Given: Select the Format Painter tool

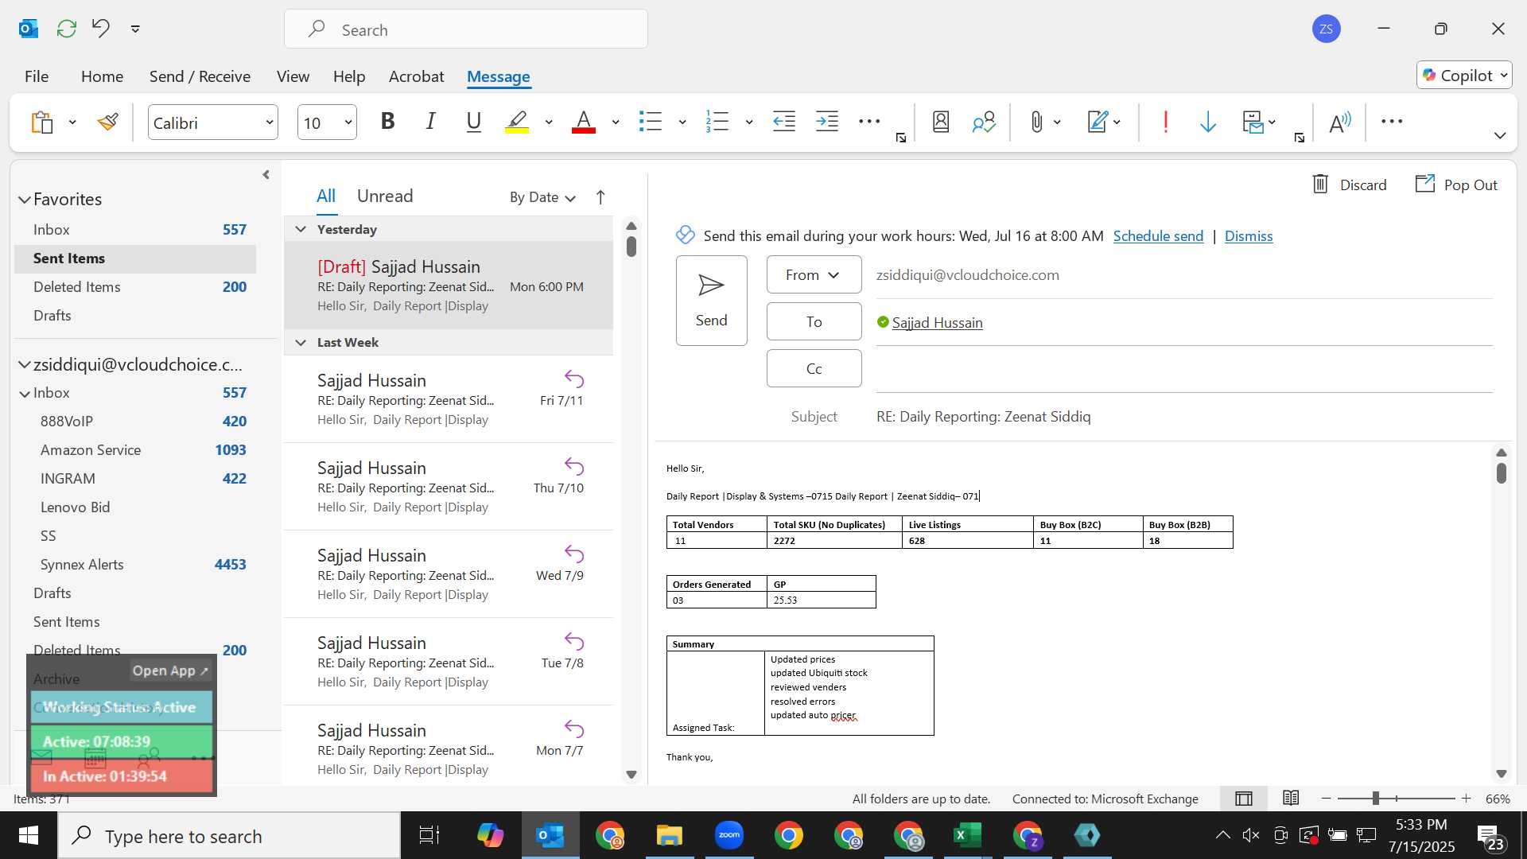Looking at the screenshot, I should (108, 122).
